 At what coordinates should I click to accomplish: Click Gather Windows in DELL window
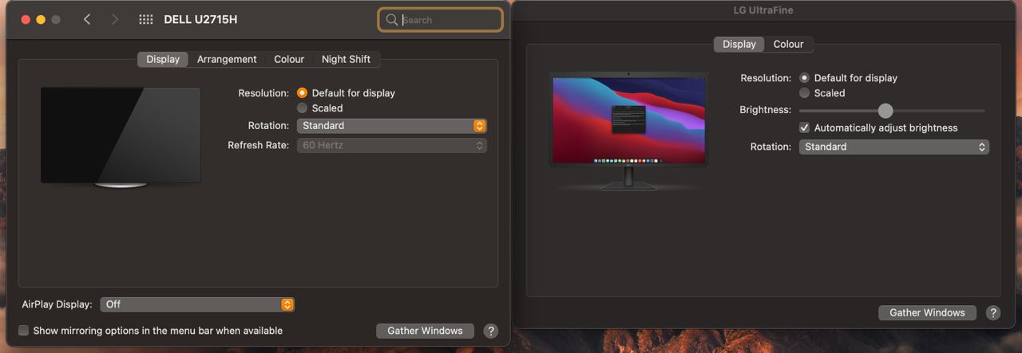[425, 331]
